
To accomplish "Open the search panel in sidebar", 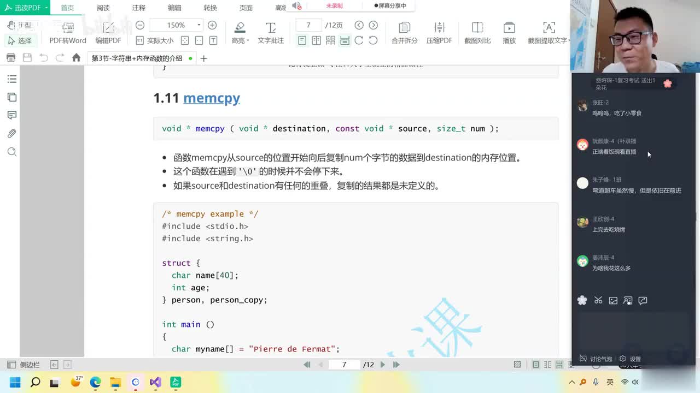I will [11, 152].
